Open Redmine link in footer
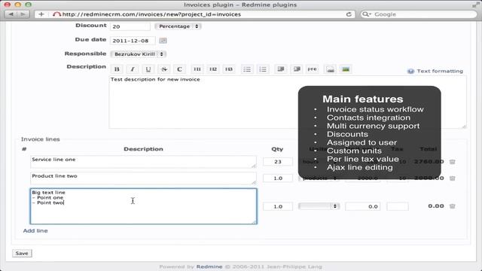 point(209,266)
